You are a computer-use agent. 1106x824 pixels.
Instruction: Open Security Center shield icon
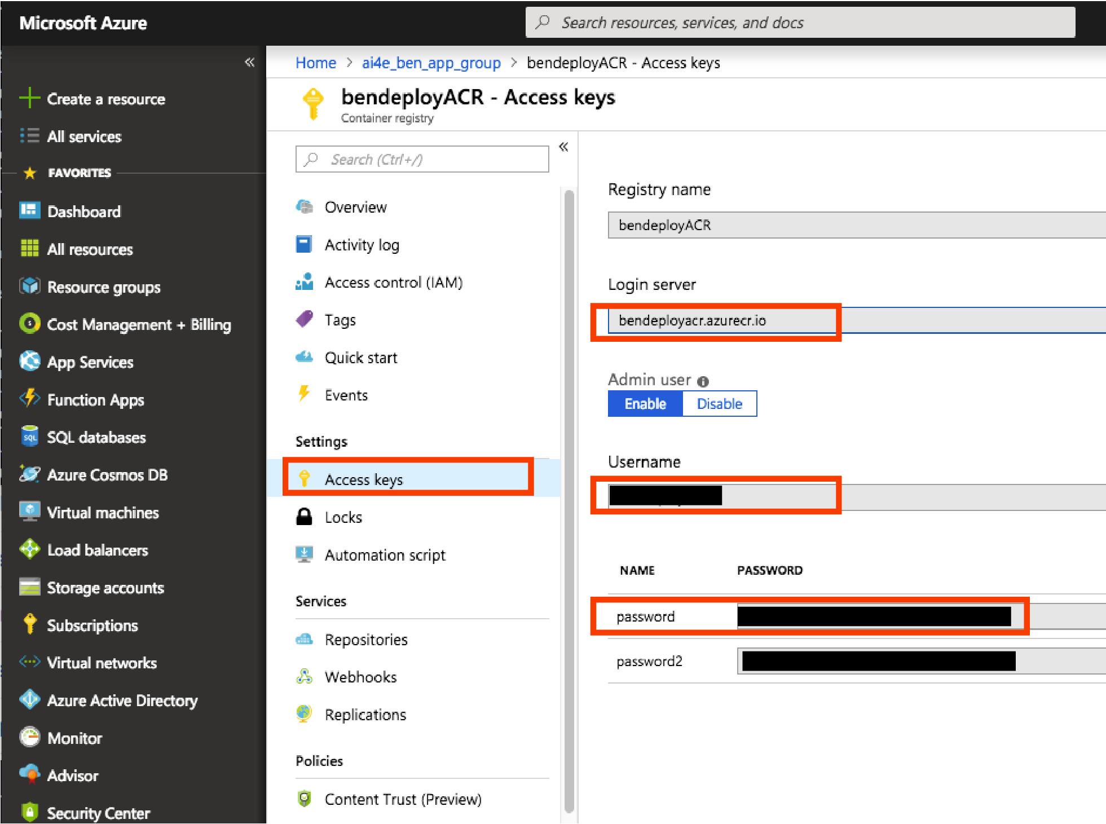pyautogui.click(x=29, y=812)
